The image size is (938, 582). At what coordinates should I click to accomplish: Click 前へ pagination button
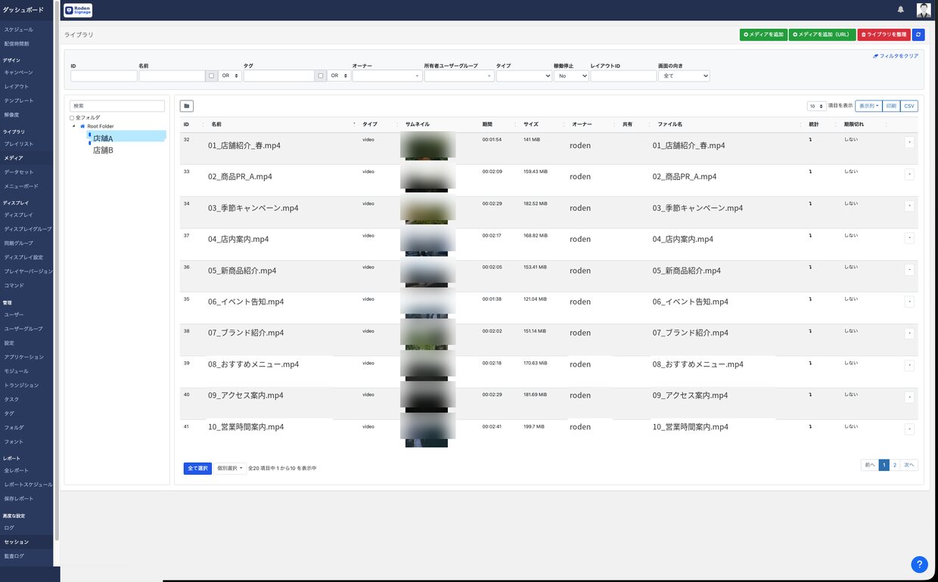870,465
